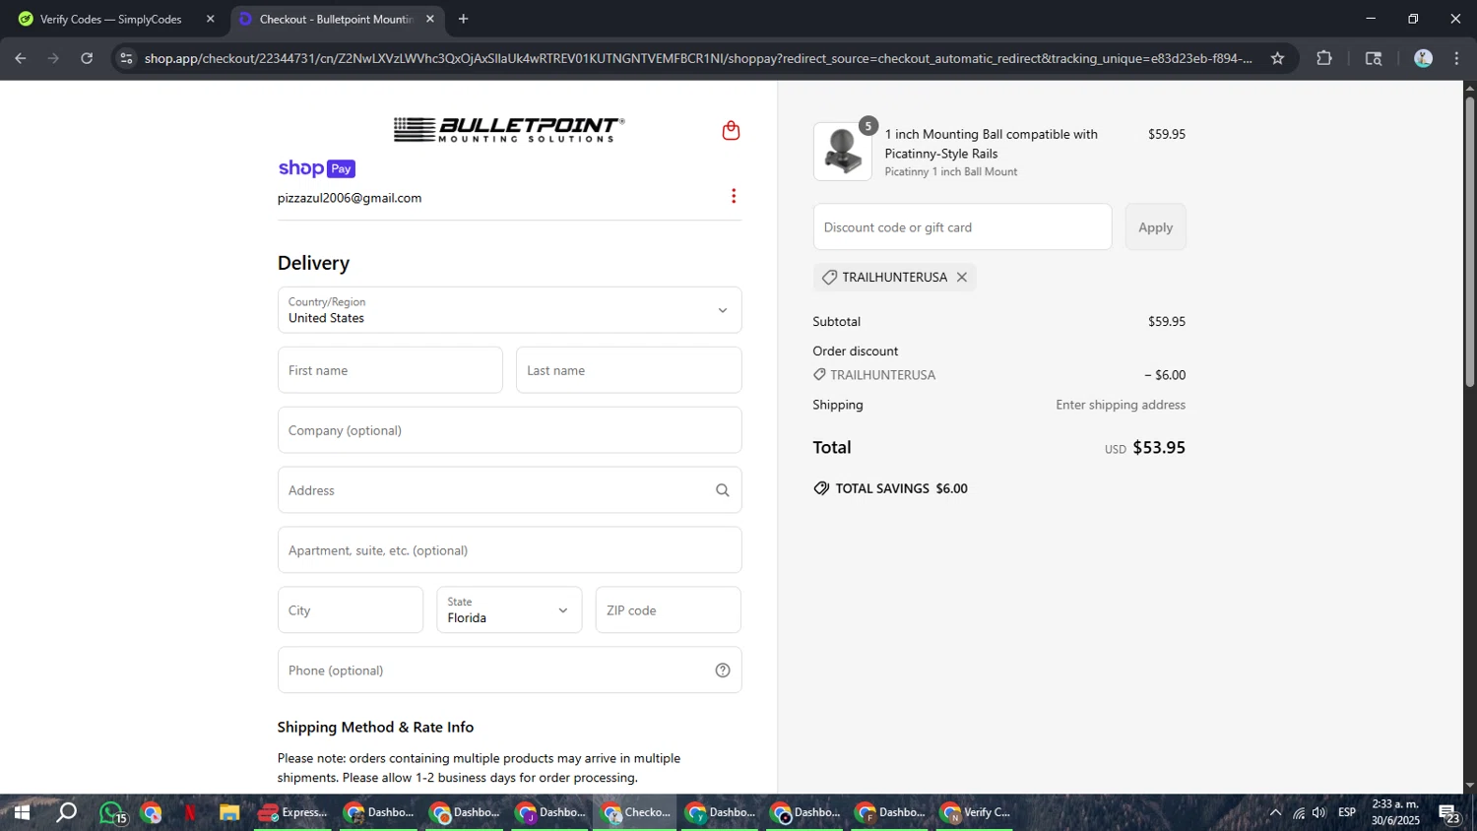1477x831 pixels.
Task: View site information icon in address bar
Action: click(126, 58)
